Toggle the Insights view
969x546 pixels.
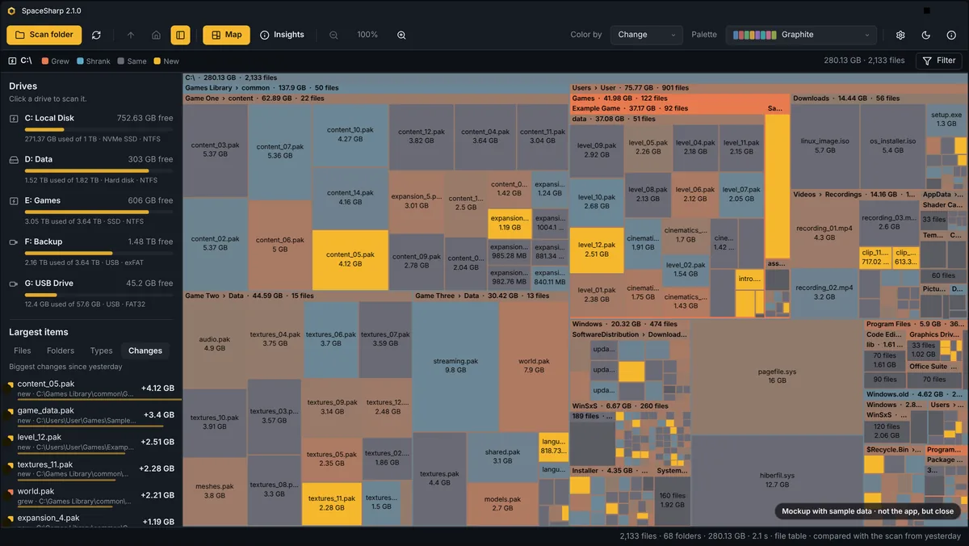point(282,35)
